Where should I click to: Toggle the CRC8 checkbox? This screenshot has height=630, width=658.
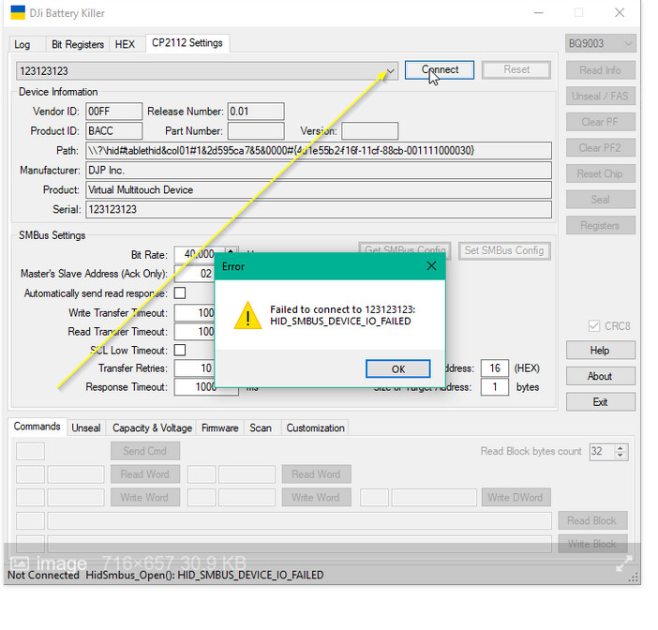(x=594, y=326)
